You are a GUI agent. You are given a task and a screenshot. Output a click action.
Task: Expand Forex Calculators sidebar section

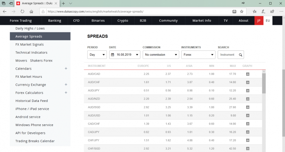[66, 93]
